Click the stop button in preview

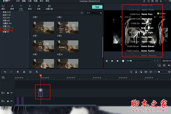pos(123,61)
